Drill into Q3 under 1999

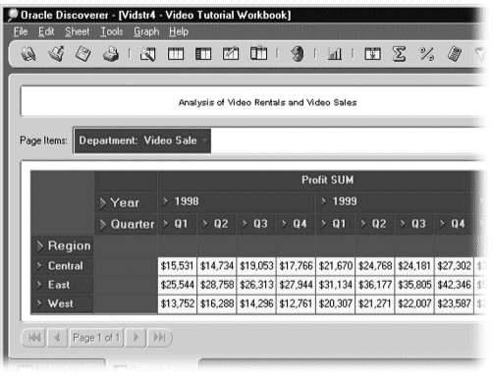pos(403,224)
